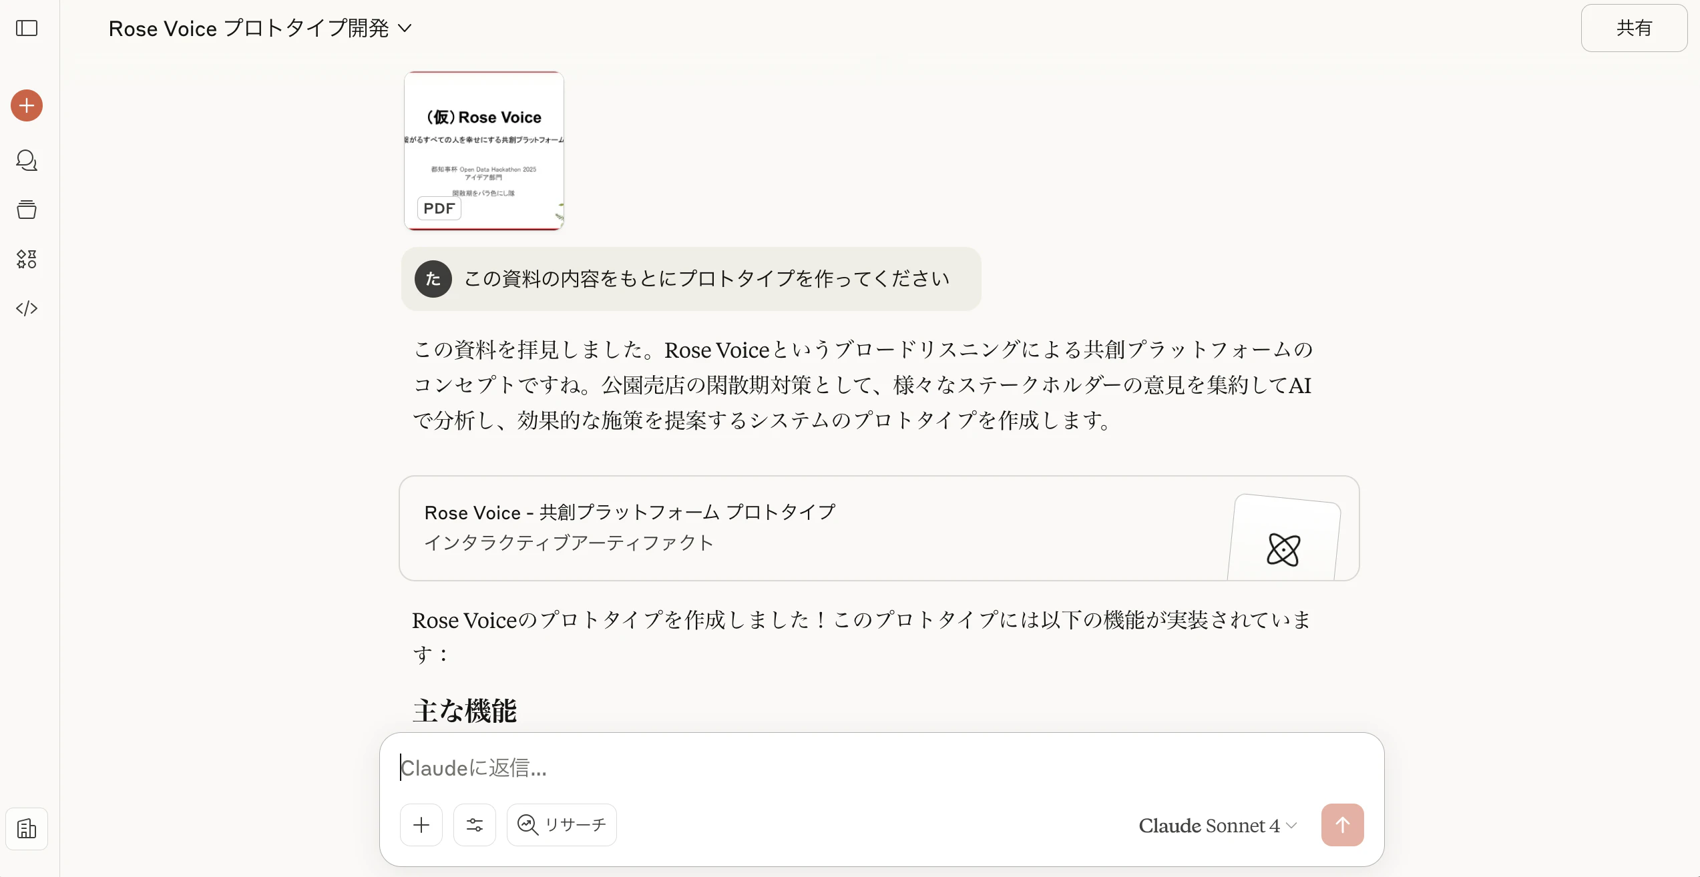The image size is (1700, 877).
Task: Click the 共有 share button
Action: tap(1634, 28)
